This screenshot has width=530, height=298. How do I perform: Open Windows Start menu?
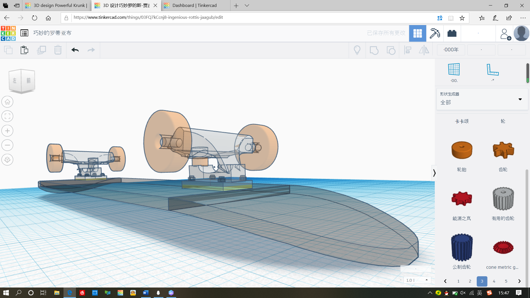[6, 293]
